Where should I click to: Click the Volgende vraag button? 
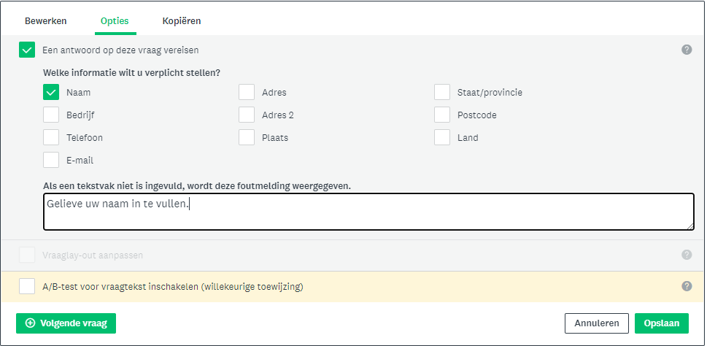coord(66,323)
